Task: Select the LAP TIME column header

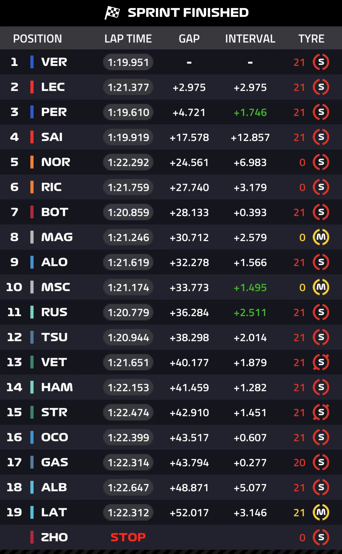Action: [x=128, y=39]
